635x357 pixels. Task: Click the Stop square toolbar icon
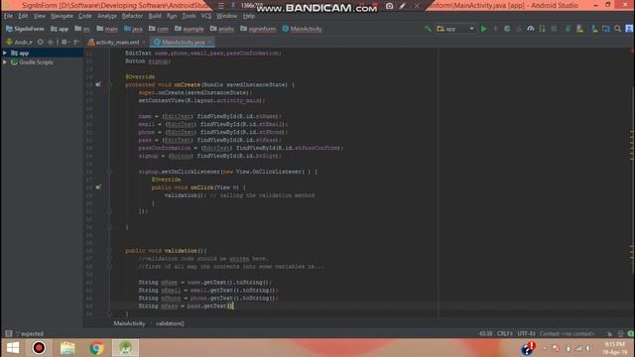[x=554, y=29]
